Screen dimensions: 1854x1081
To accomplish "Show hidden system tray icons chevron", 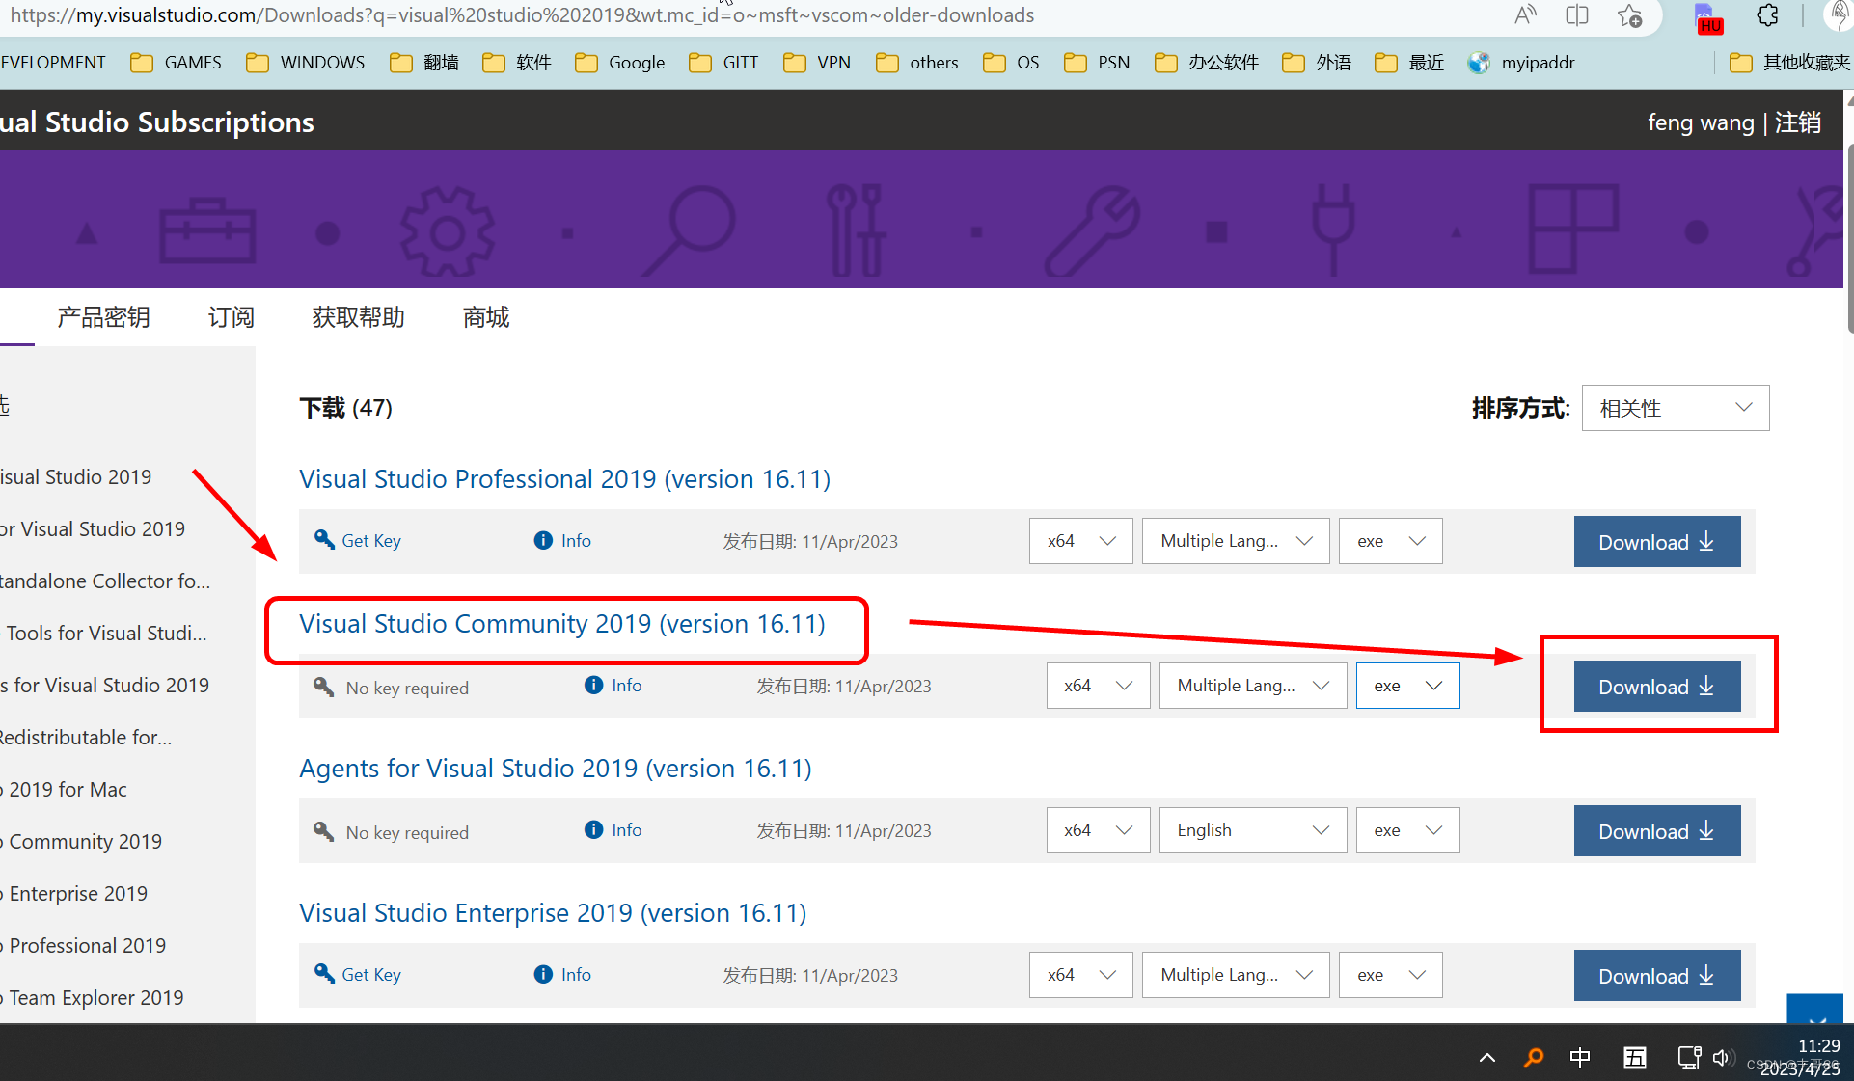I will 1487,1058.
